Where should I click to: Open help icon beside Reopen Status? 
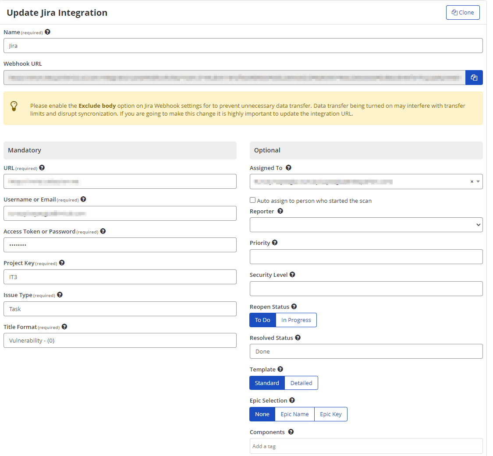[x=294, y=307]
